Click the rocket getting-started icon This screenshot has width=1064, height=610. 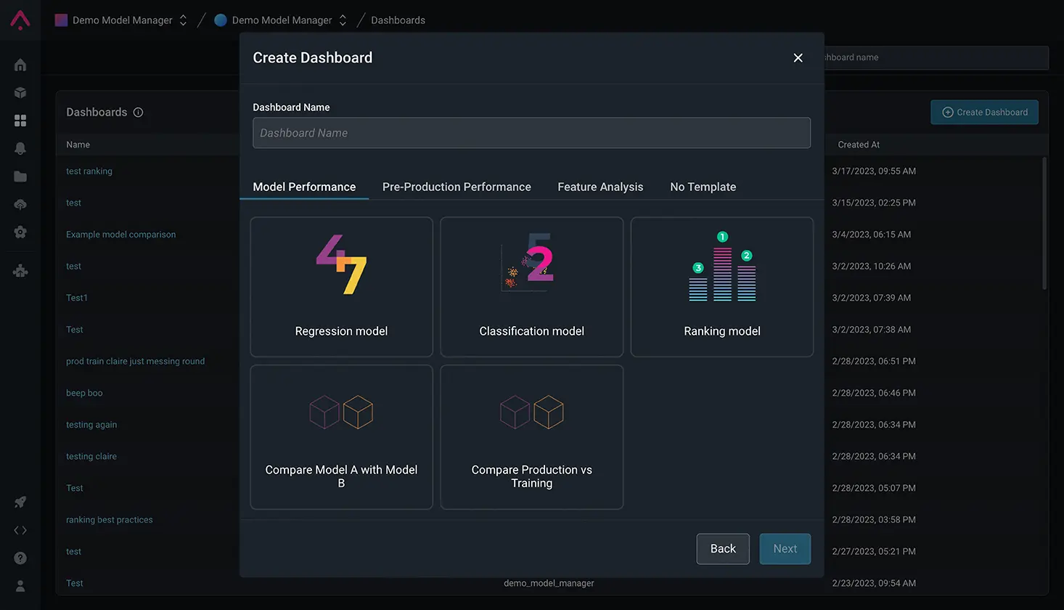20,502
